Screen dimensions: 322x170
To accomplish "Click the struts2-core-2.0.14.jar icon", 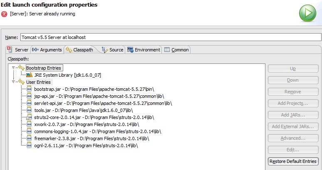I will pos(29,117).
